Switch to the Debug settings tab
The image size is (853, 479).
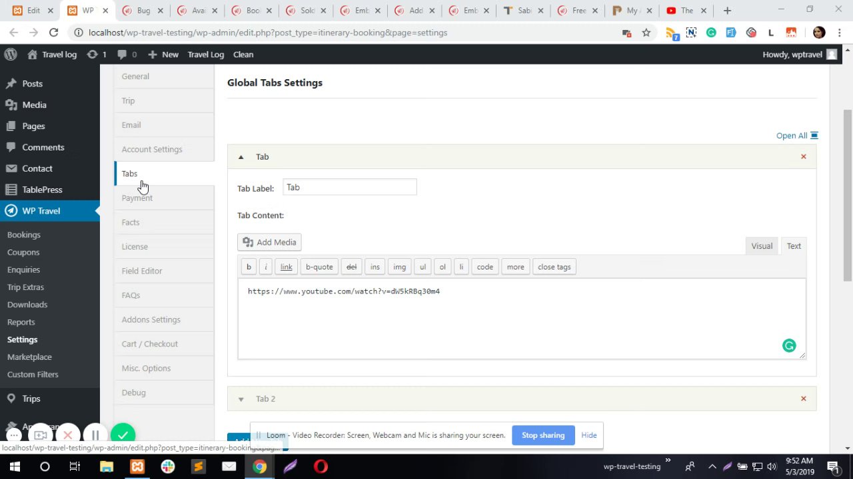point(165,393)
